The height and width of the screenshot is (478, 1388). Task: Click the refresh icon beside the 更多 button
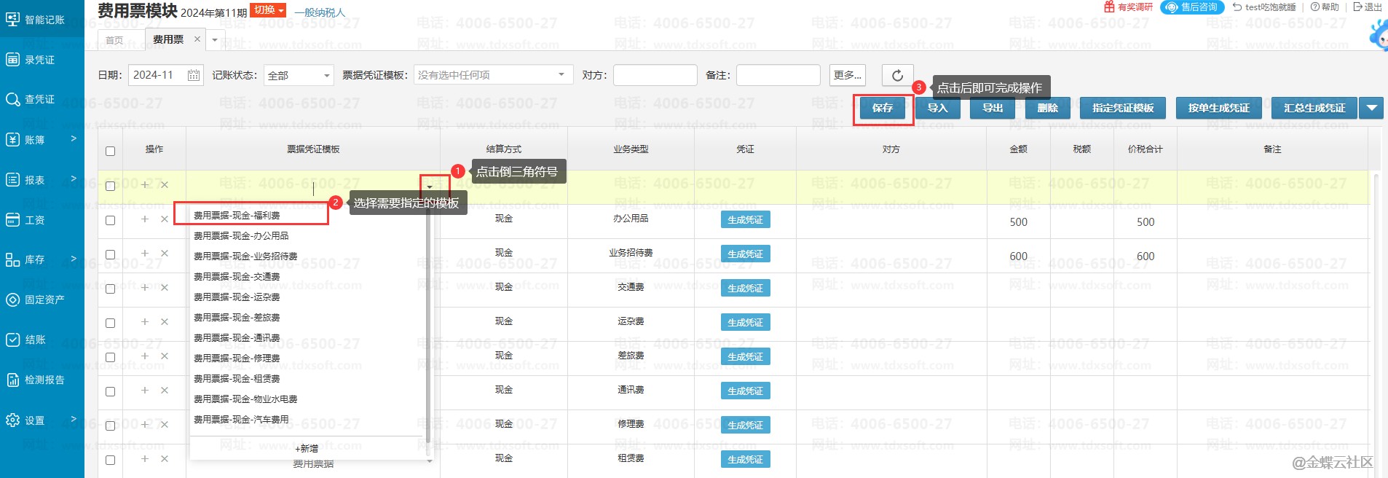click(x=897, y=75)
